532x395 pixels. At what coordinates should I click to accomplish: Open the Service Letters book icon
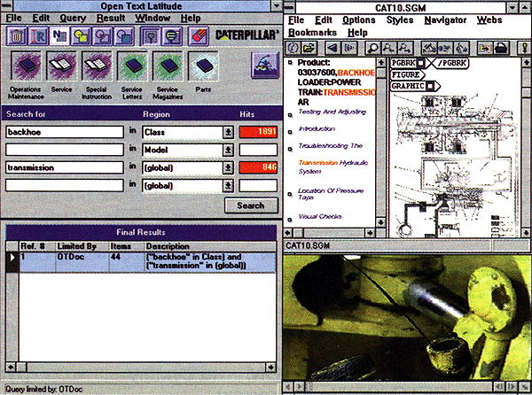click(132, 66)
